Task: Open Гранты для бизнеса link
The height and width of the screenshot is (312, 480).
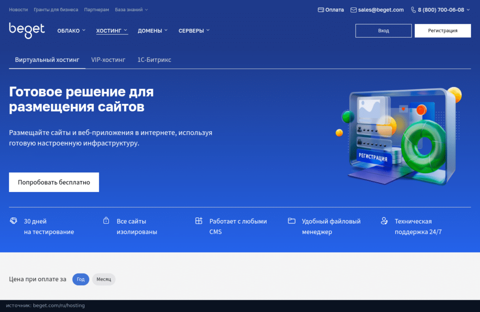Action: tap(56, 10)
